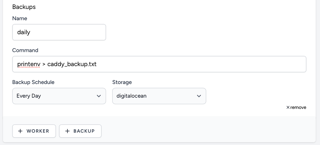Click the "Backup Schedule" label
Screen dimensions: 320x145
[x=33, y=82]
